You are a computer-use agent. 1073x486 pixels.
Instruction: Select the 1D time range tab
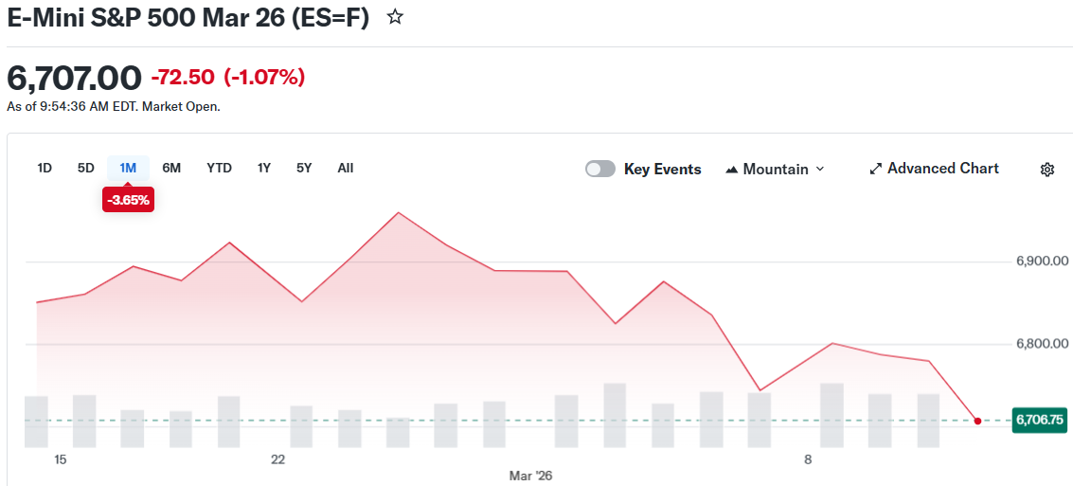point(45,168)
